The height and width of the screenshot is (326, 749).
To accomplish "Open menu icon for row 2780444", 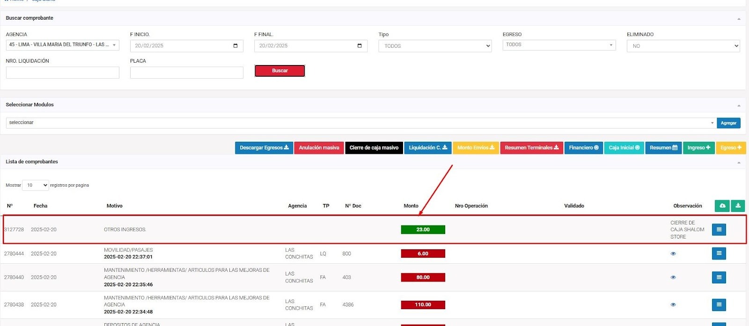I will [719, 254].
